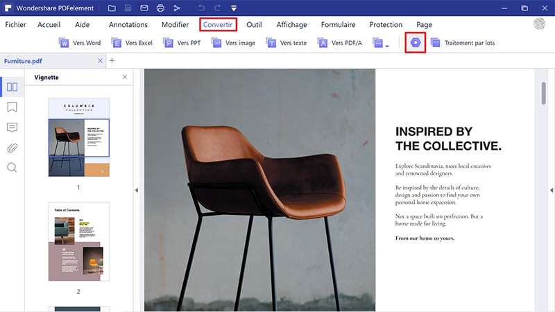555x312 pixels.
Task: Collapse the left panel with the arrow
Action: pos(137,190)
